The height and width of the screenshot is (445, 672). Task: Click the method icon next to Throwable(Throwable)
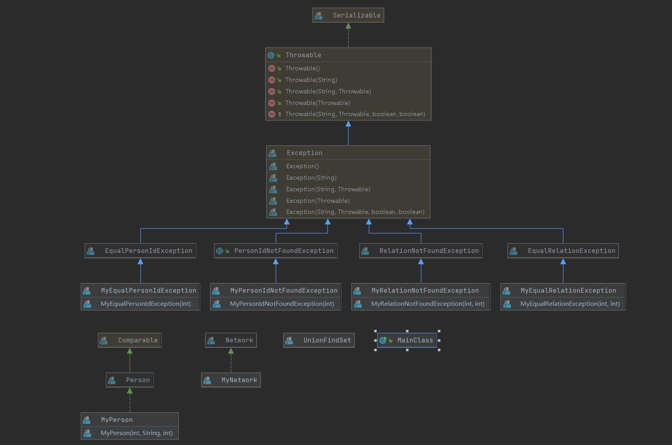(x=272, y=103)
